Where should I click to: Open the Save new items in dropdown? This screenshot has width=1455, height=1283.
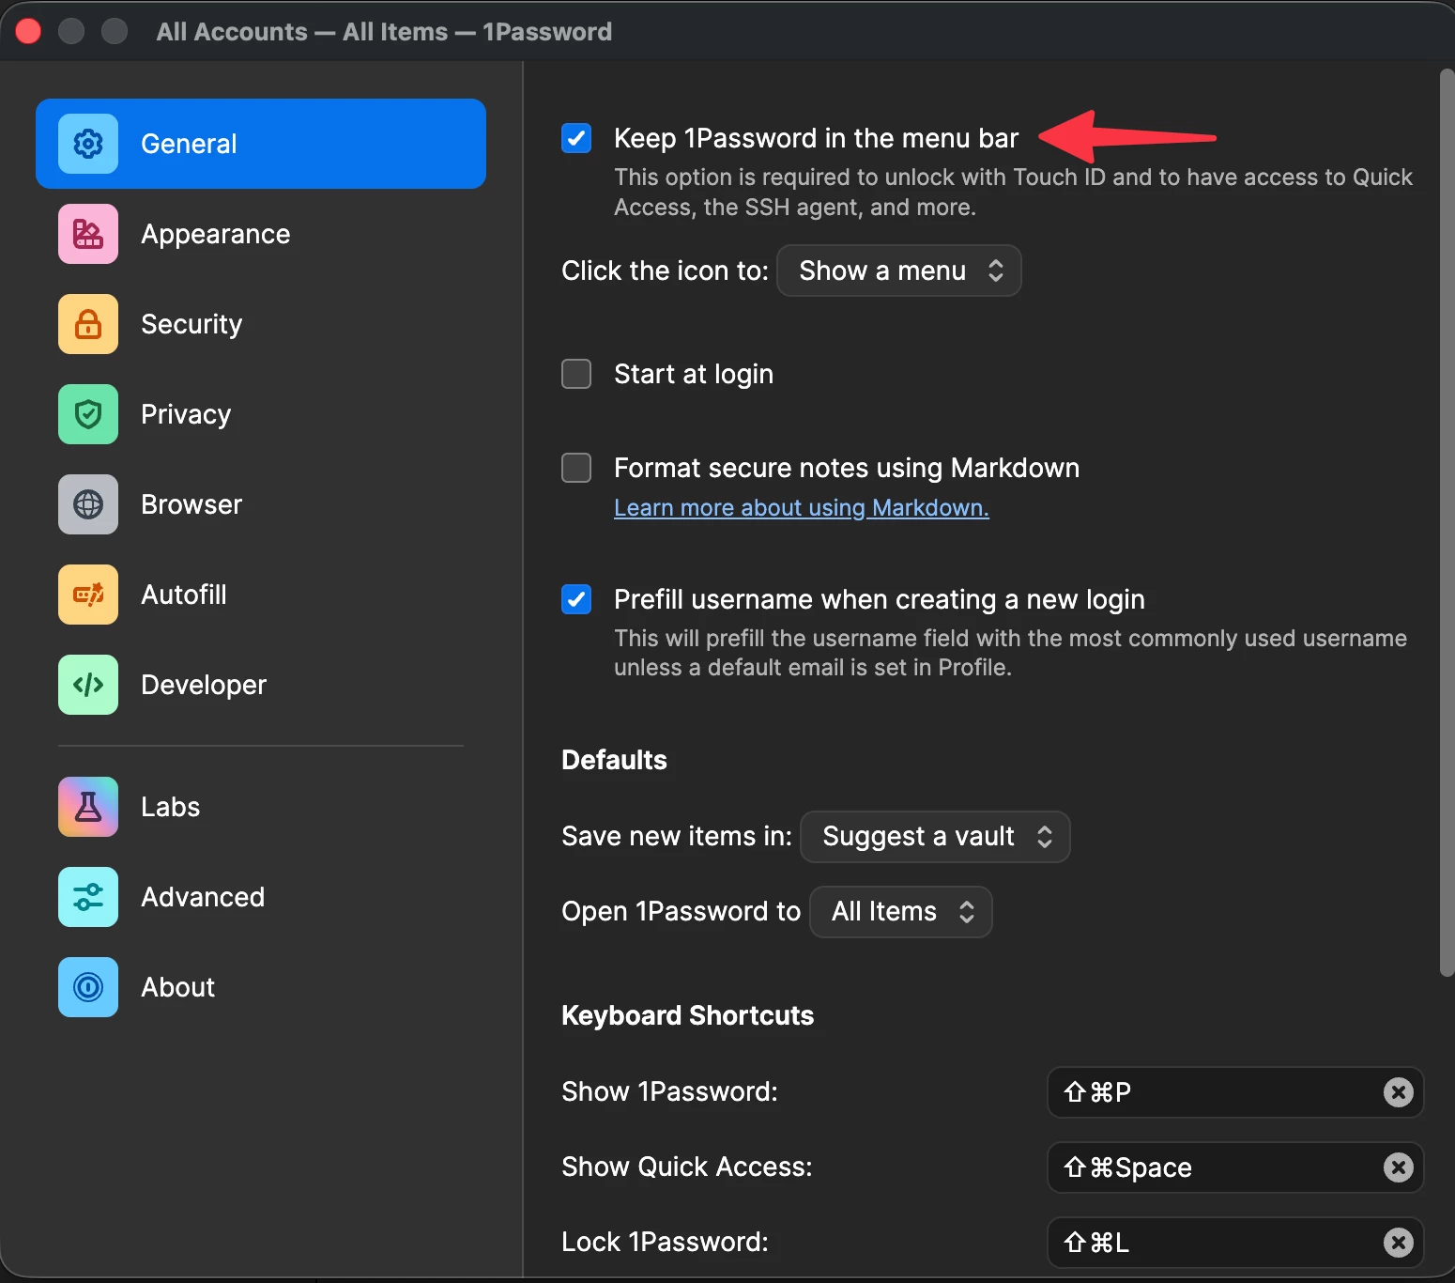tap(935, 836)
